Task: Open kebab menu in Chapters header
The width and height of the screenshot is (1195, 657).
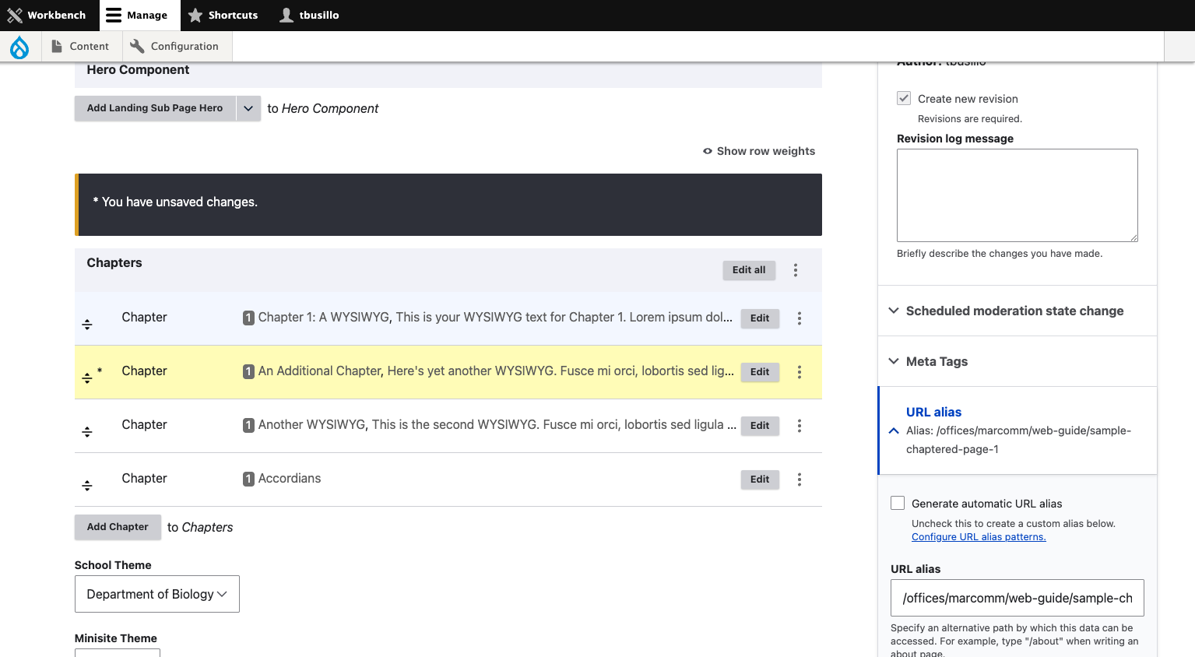Action: pos(796,270)
